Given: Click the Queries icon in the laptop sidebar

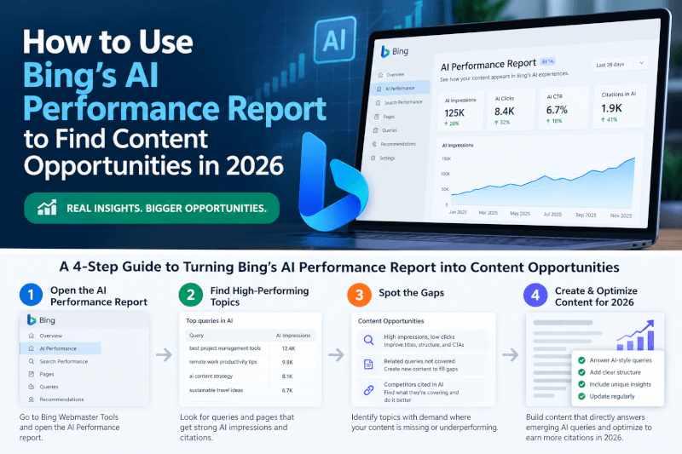Looking at the screenshot, I should (375, 130).
